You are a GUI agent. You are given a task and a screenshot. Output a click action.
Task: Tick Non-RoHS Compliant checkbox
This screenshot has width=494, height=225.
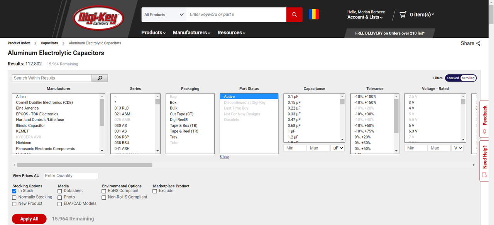click(104, 197)
